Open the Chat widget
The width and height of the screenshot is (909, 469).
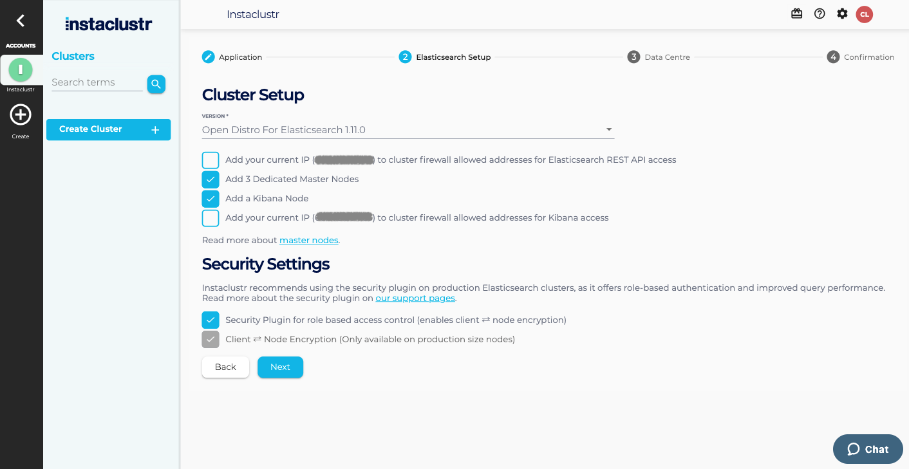(868, 449)
